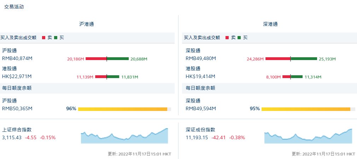The image size is (357, 159).
Task: Click the red 卖 legend square under 深港通
Action: point(227,37)
